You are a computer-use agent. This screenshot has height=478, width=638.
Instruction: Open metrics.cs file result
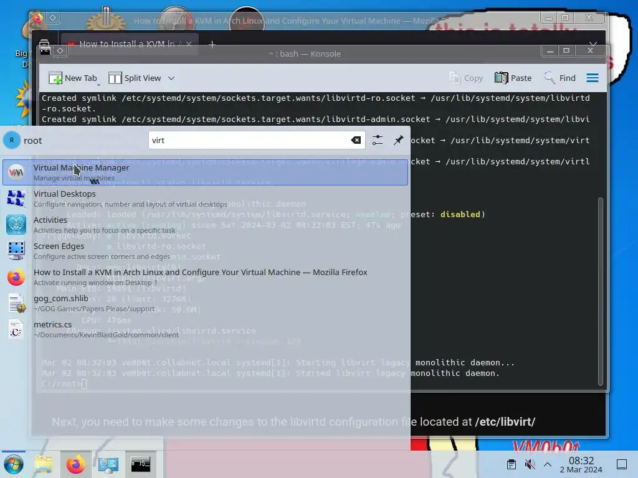click(x=205, y=329)
